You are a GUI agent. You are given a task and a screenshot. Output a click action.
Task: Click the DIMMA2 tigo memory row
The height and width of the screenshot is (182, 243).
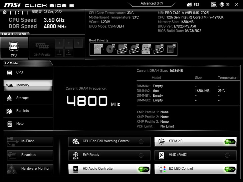pyautogui.click(x=188, y=91)
